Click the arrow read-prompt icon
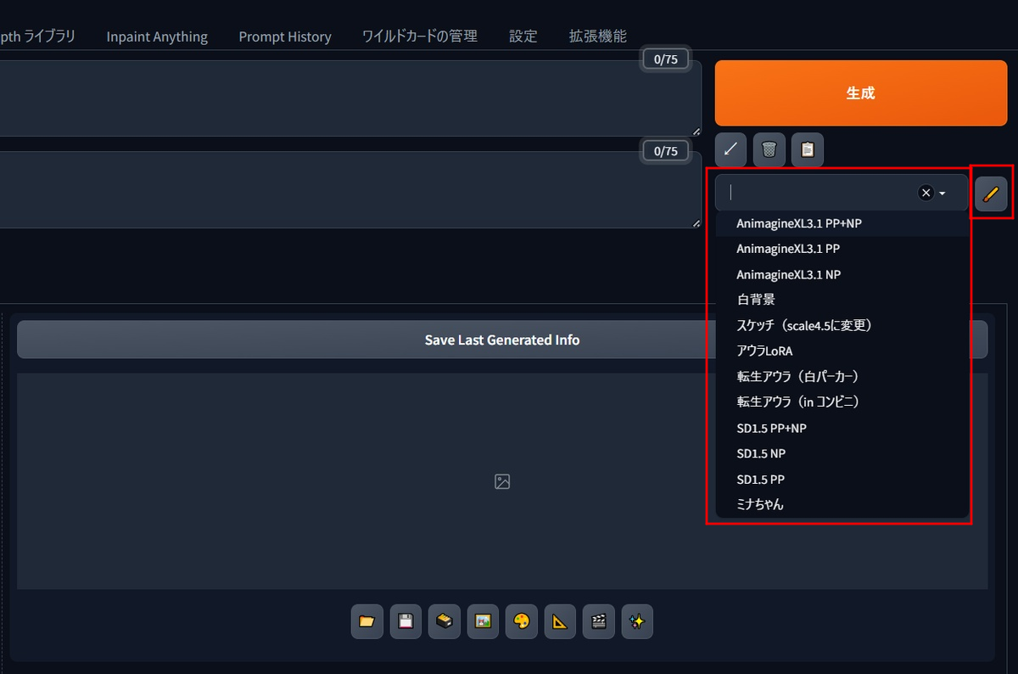1018x674 pixels. [x=730, y=149]
